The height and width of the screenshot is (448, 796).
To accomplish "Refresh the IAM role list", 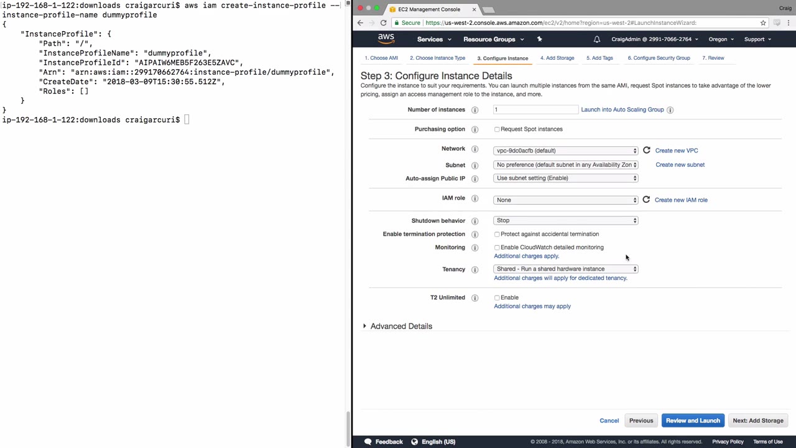I will 646,200.
